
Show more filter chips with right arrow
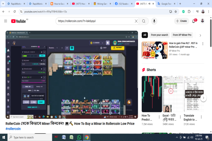[x=200, y=35]
